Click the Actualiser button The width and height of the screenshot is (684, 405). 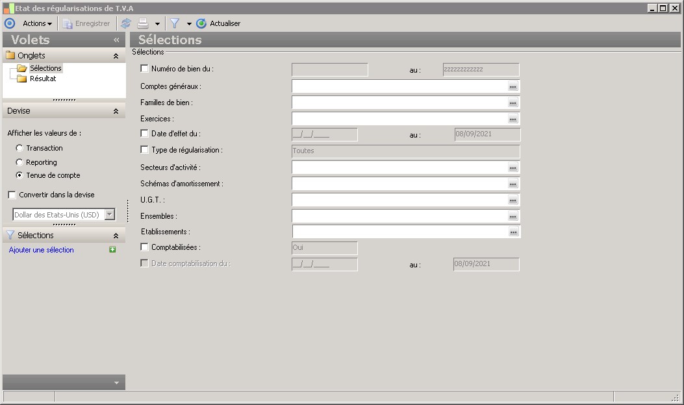pyautogui.click(x=218, y=23)
